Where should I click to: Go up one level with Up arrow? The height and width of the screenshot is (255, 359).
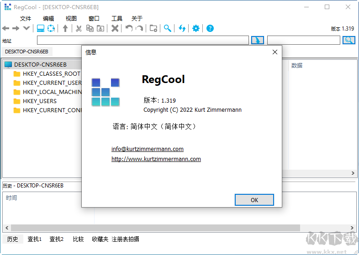pos(65,28)
